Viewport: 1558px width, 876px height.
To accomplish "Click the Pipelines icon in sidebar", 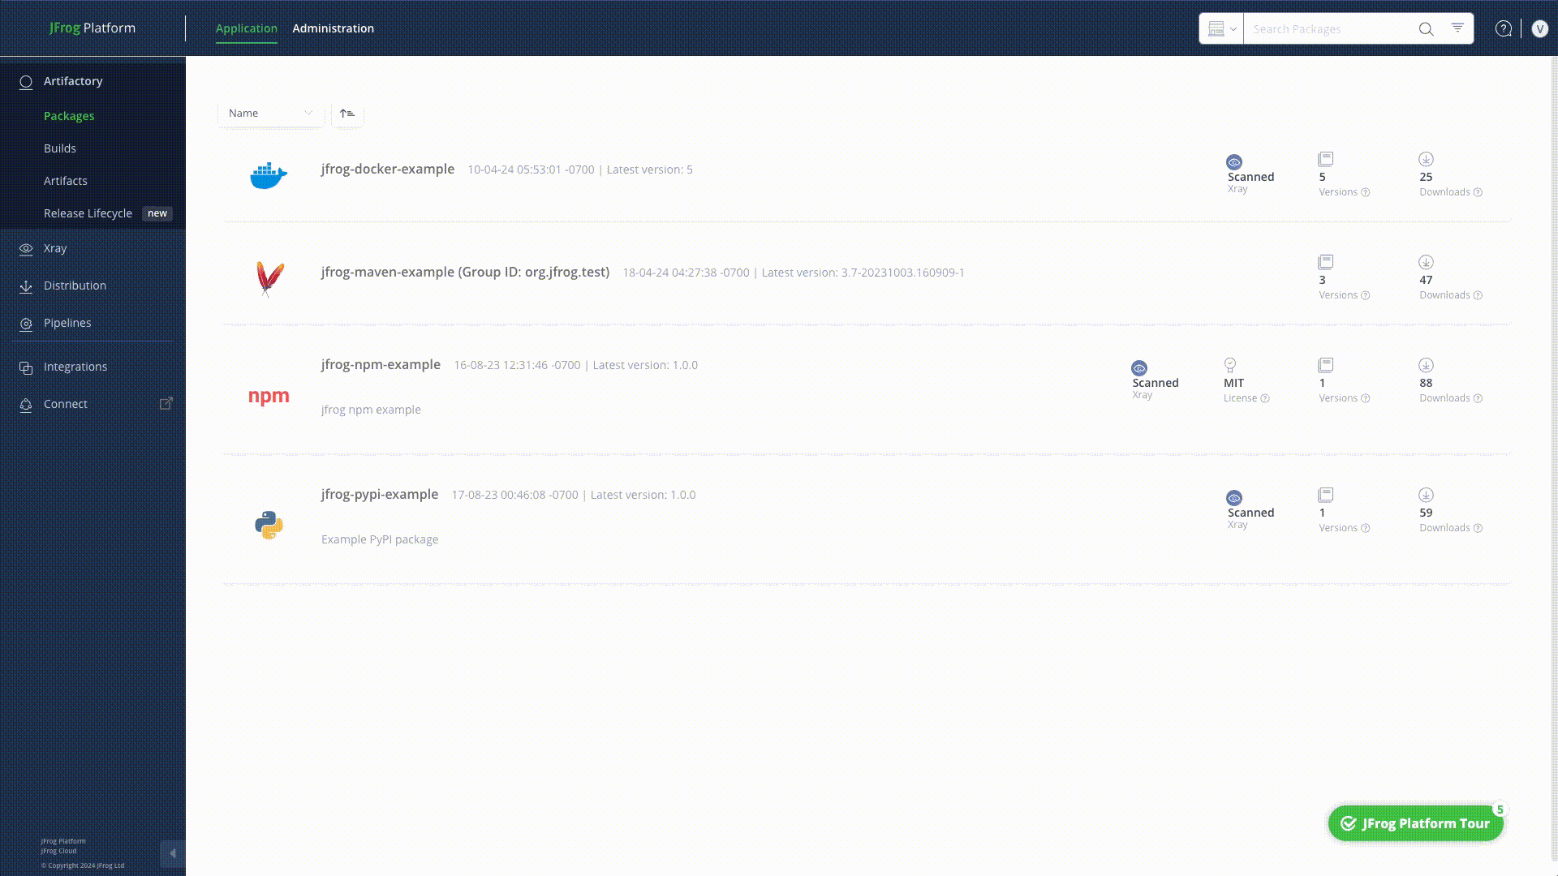I will tap(26, 324).
